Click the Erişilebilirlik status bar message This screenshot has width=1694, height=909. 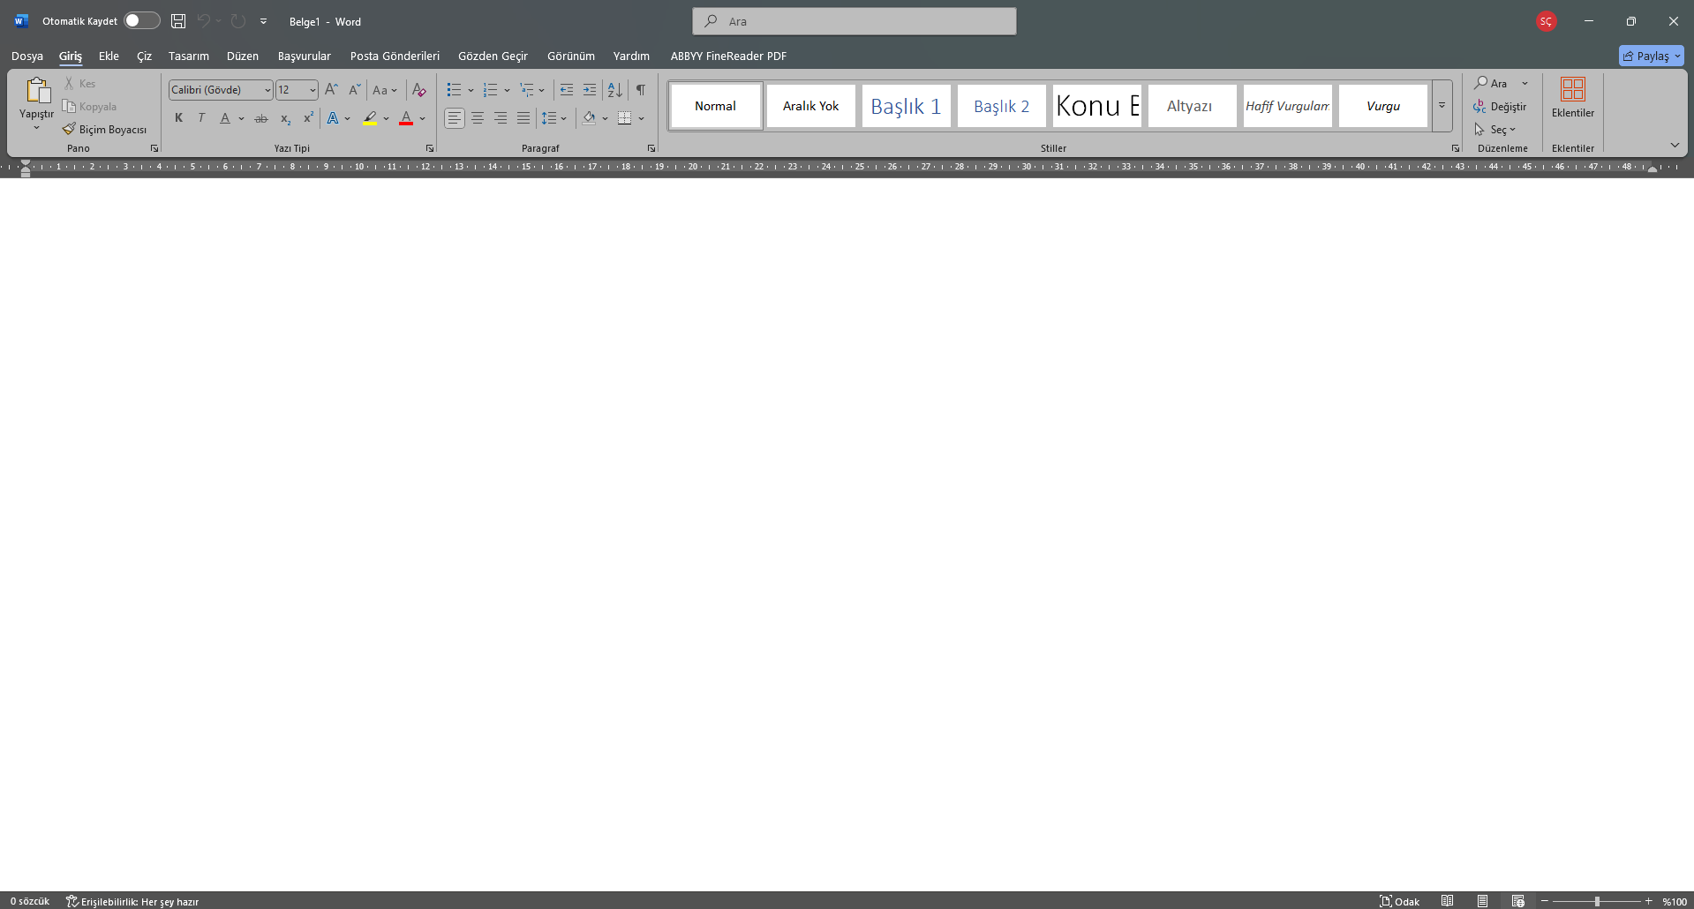point(132,901)
